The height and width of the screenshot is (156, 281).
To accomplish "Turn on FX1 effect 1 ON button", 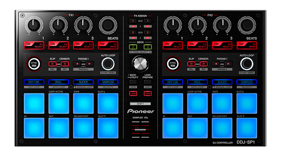I will [x=34, y=45].
